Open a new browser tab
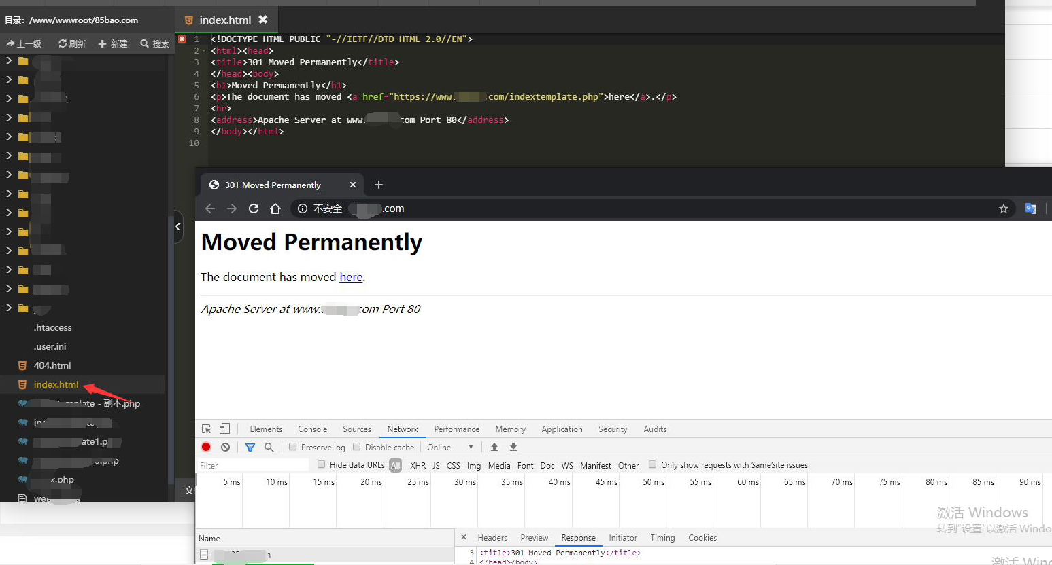This screenshot has width=1052, height=565. (x=379, y=185)
